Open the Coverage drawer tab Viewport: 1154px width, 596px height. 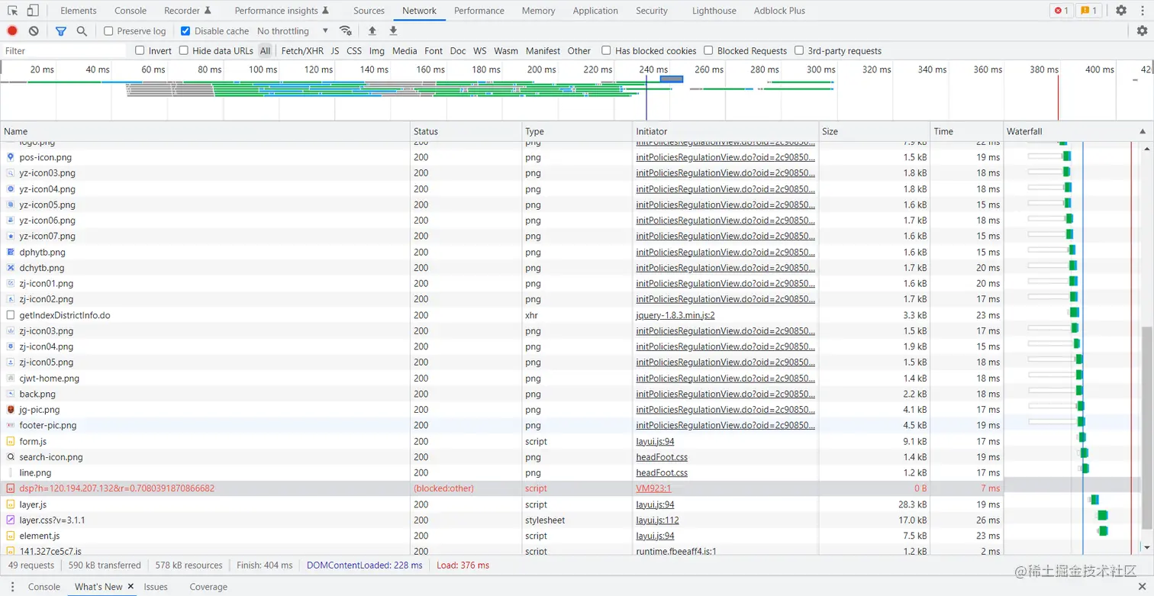(x=208, y=587)
